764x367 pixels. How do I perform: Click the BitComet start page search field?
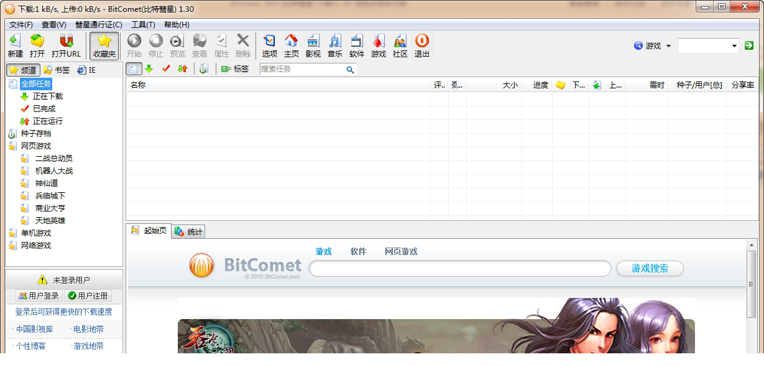pos(460,268)
